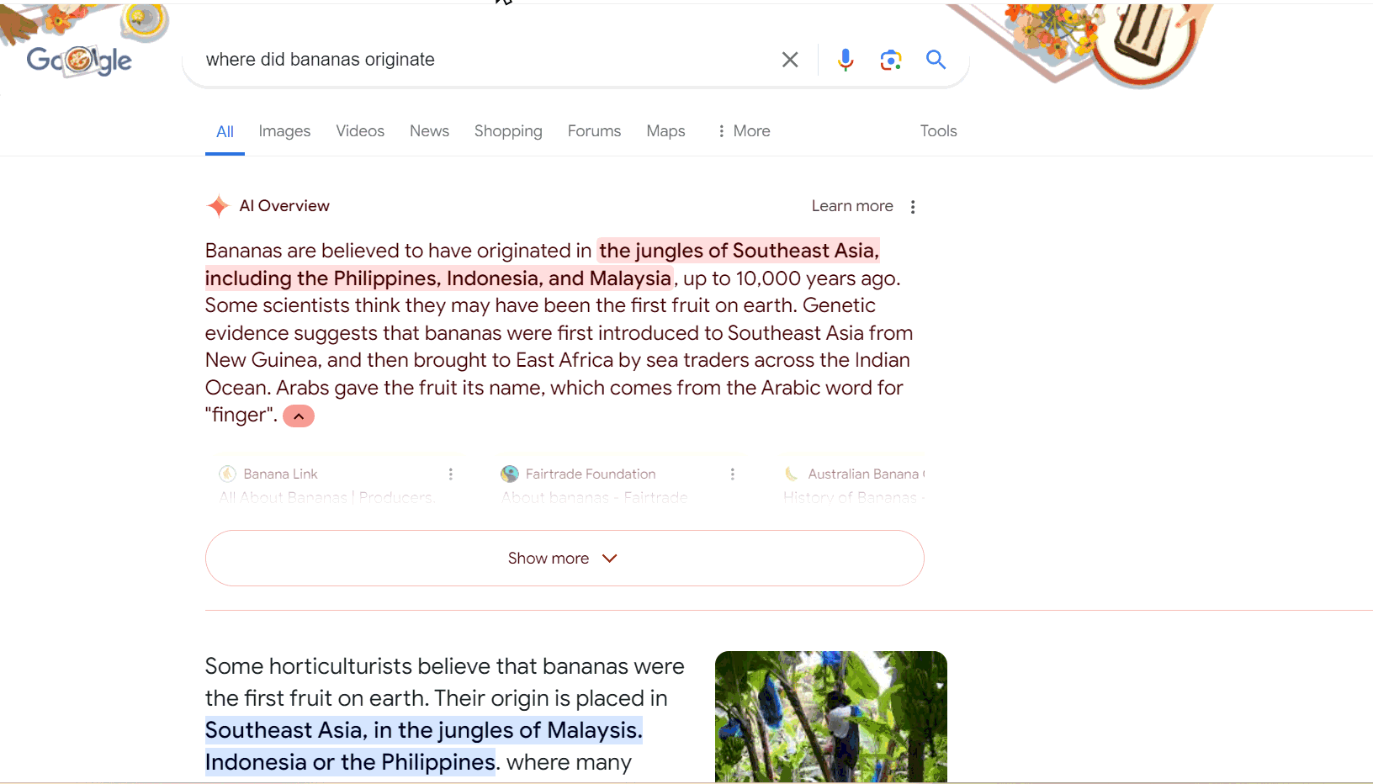Open Google Lens image search icon
Viewport: 1373px width, 784px height.
pyautogui.click(x=891, y=60)
